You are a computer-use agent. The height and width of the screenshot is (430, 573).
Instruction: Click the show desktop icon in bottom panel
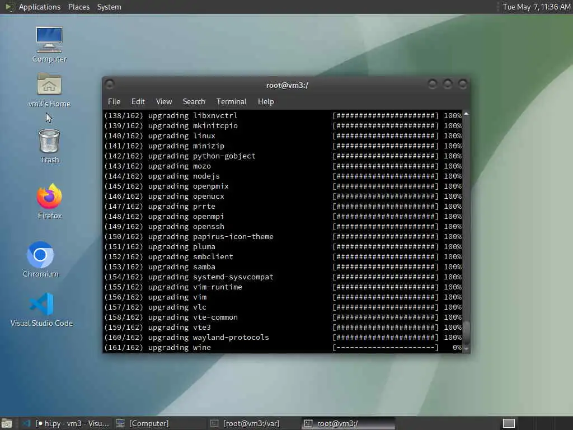point(7,423)
